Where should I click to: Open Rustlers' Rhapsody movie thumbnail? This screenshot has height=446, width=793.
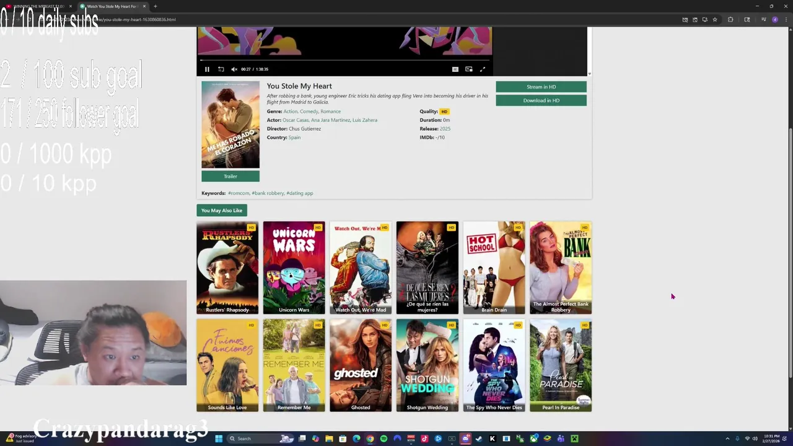coord(227,268)
